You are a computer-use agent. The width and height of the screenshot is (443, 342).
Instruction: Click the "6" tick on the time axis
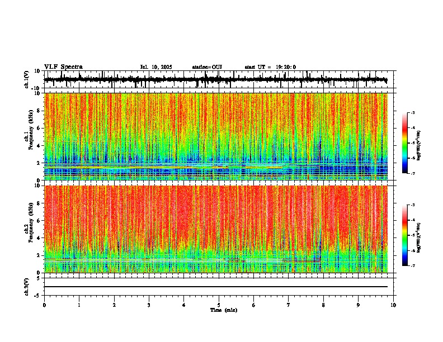click(x=254, y=305)
